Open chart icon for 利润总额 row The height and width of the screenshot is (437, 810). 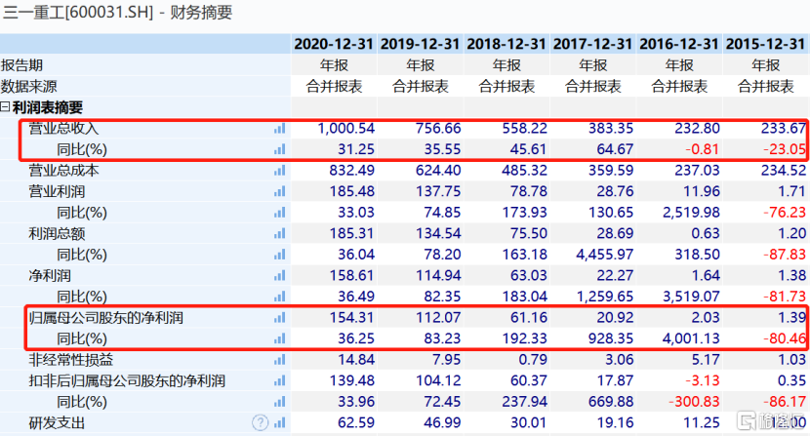(x=279, y=234)
